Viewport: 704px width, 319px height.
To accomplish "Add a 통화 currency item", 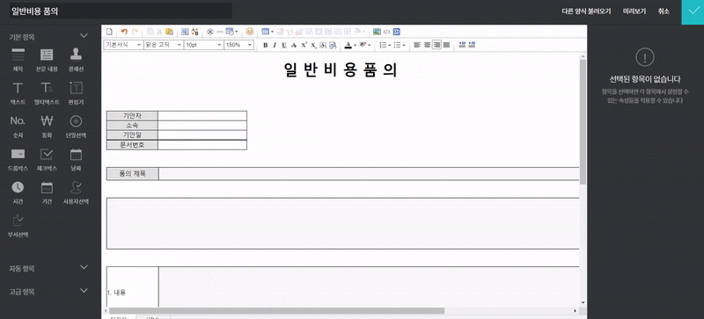I will [x=47, y=126].
